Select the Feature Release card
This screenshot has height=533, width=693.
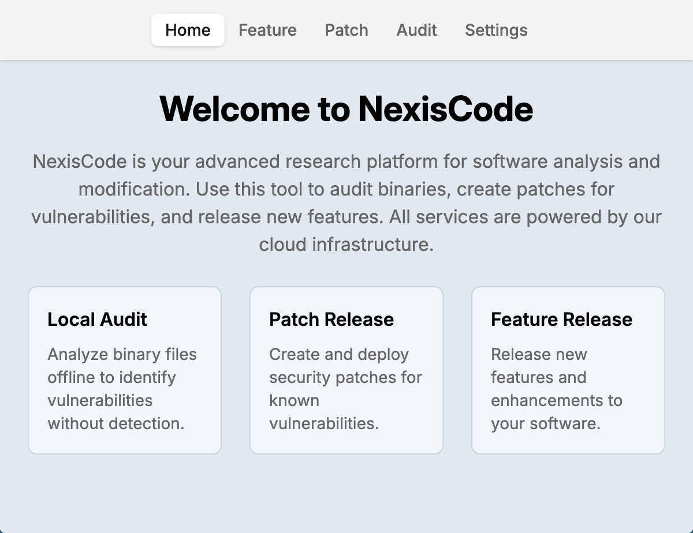[568, 370]
